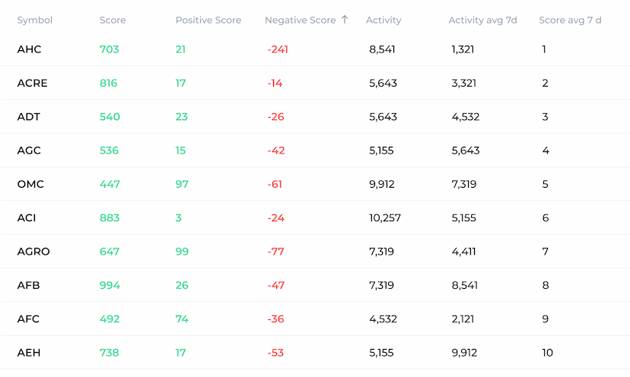Click the AGC symbol

click(29, 150)
